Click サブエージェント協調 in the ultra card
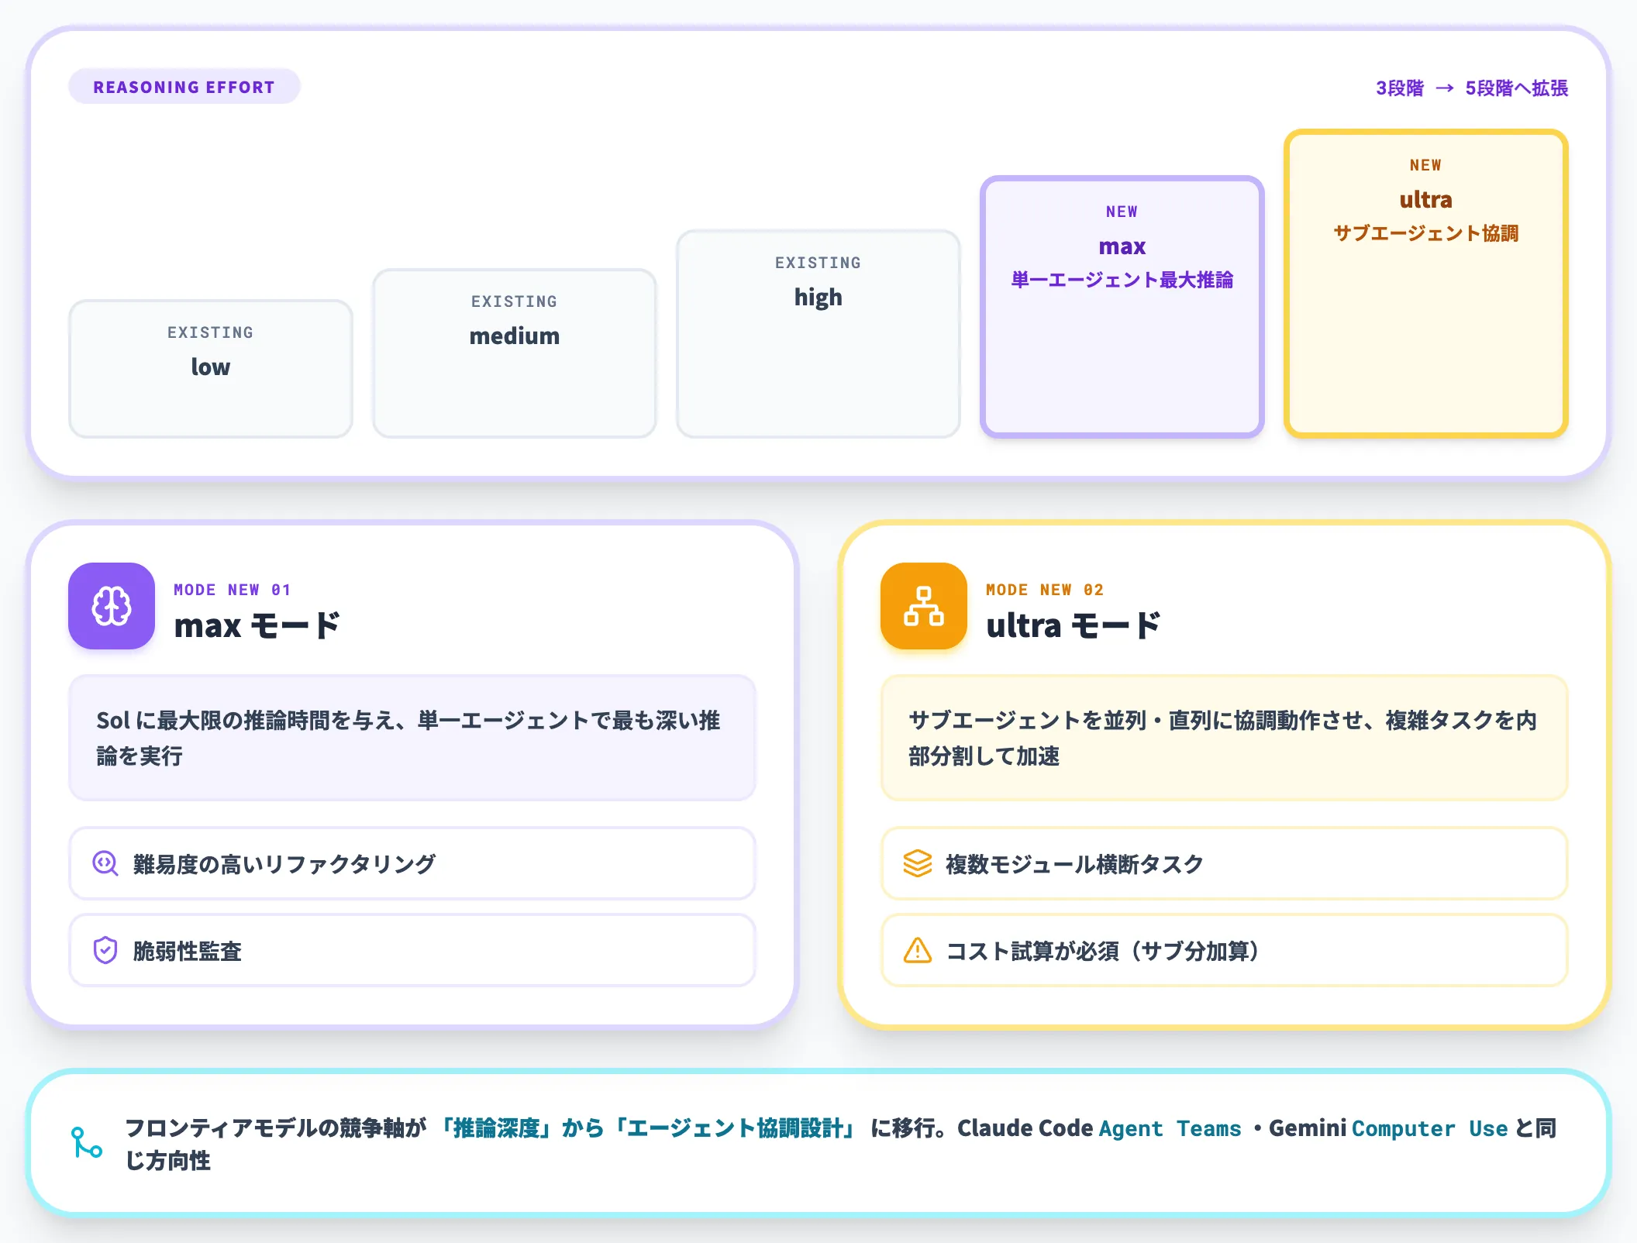This screenshot has width=1637, height=1243. [1426, 233]
